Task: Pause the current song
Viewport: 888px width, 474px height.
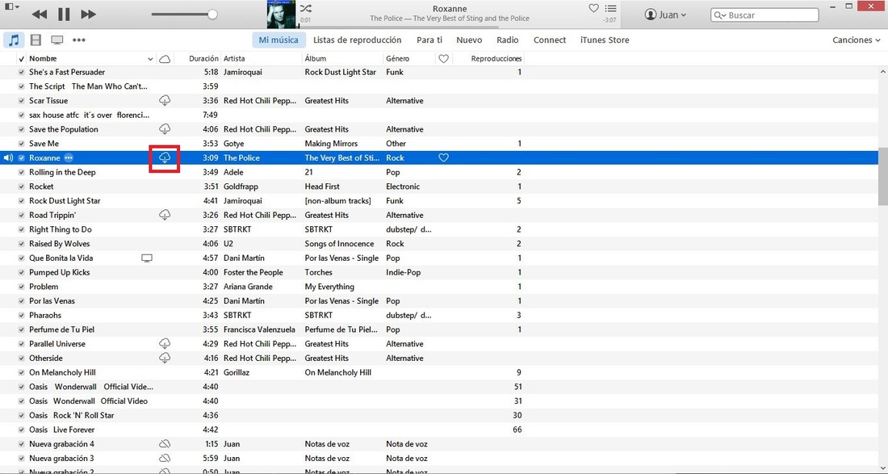Action: coord(64,15)
